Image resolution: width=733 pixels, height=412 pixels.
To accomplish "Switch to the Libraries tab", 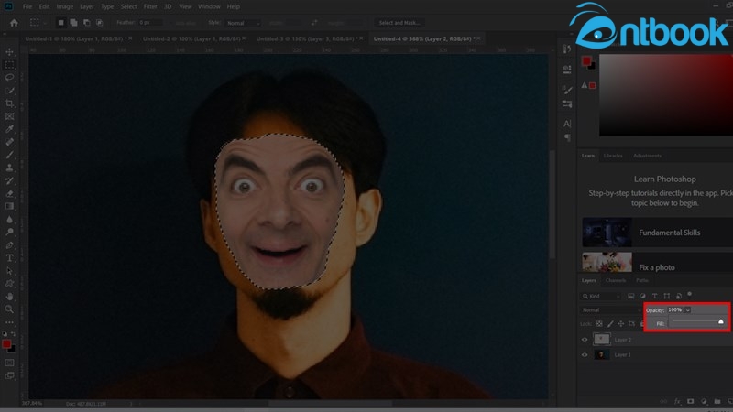I will coord(613,156).
